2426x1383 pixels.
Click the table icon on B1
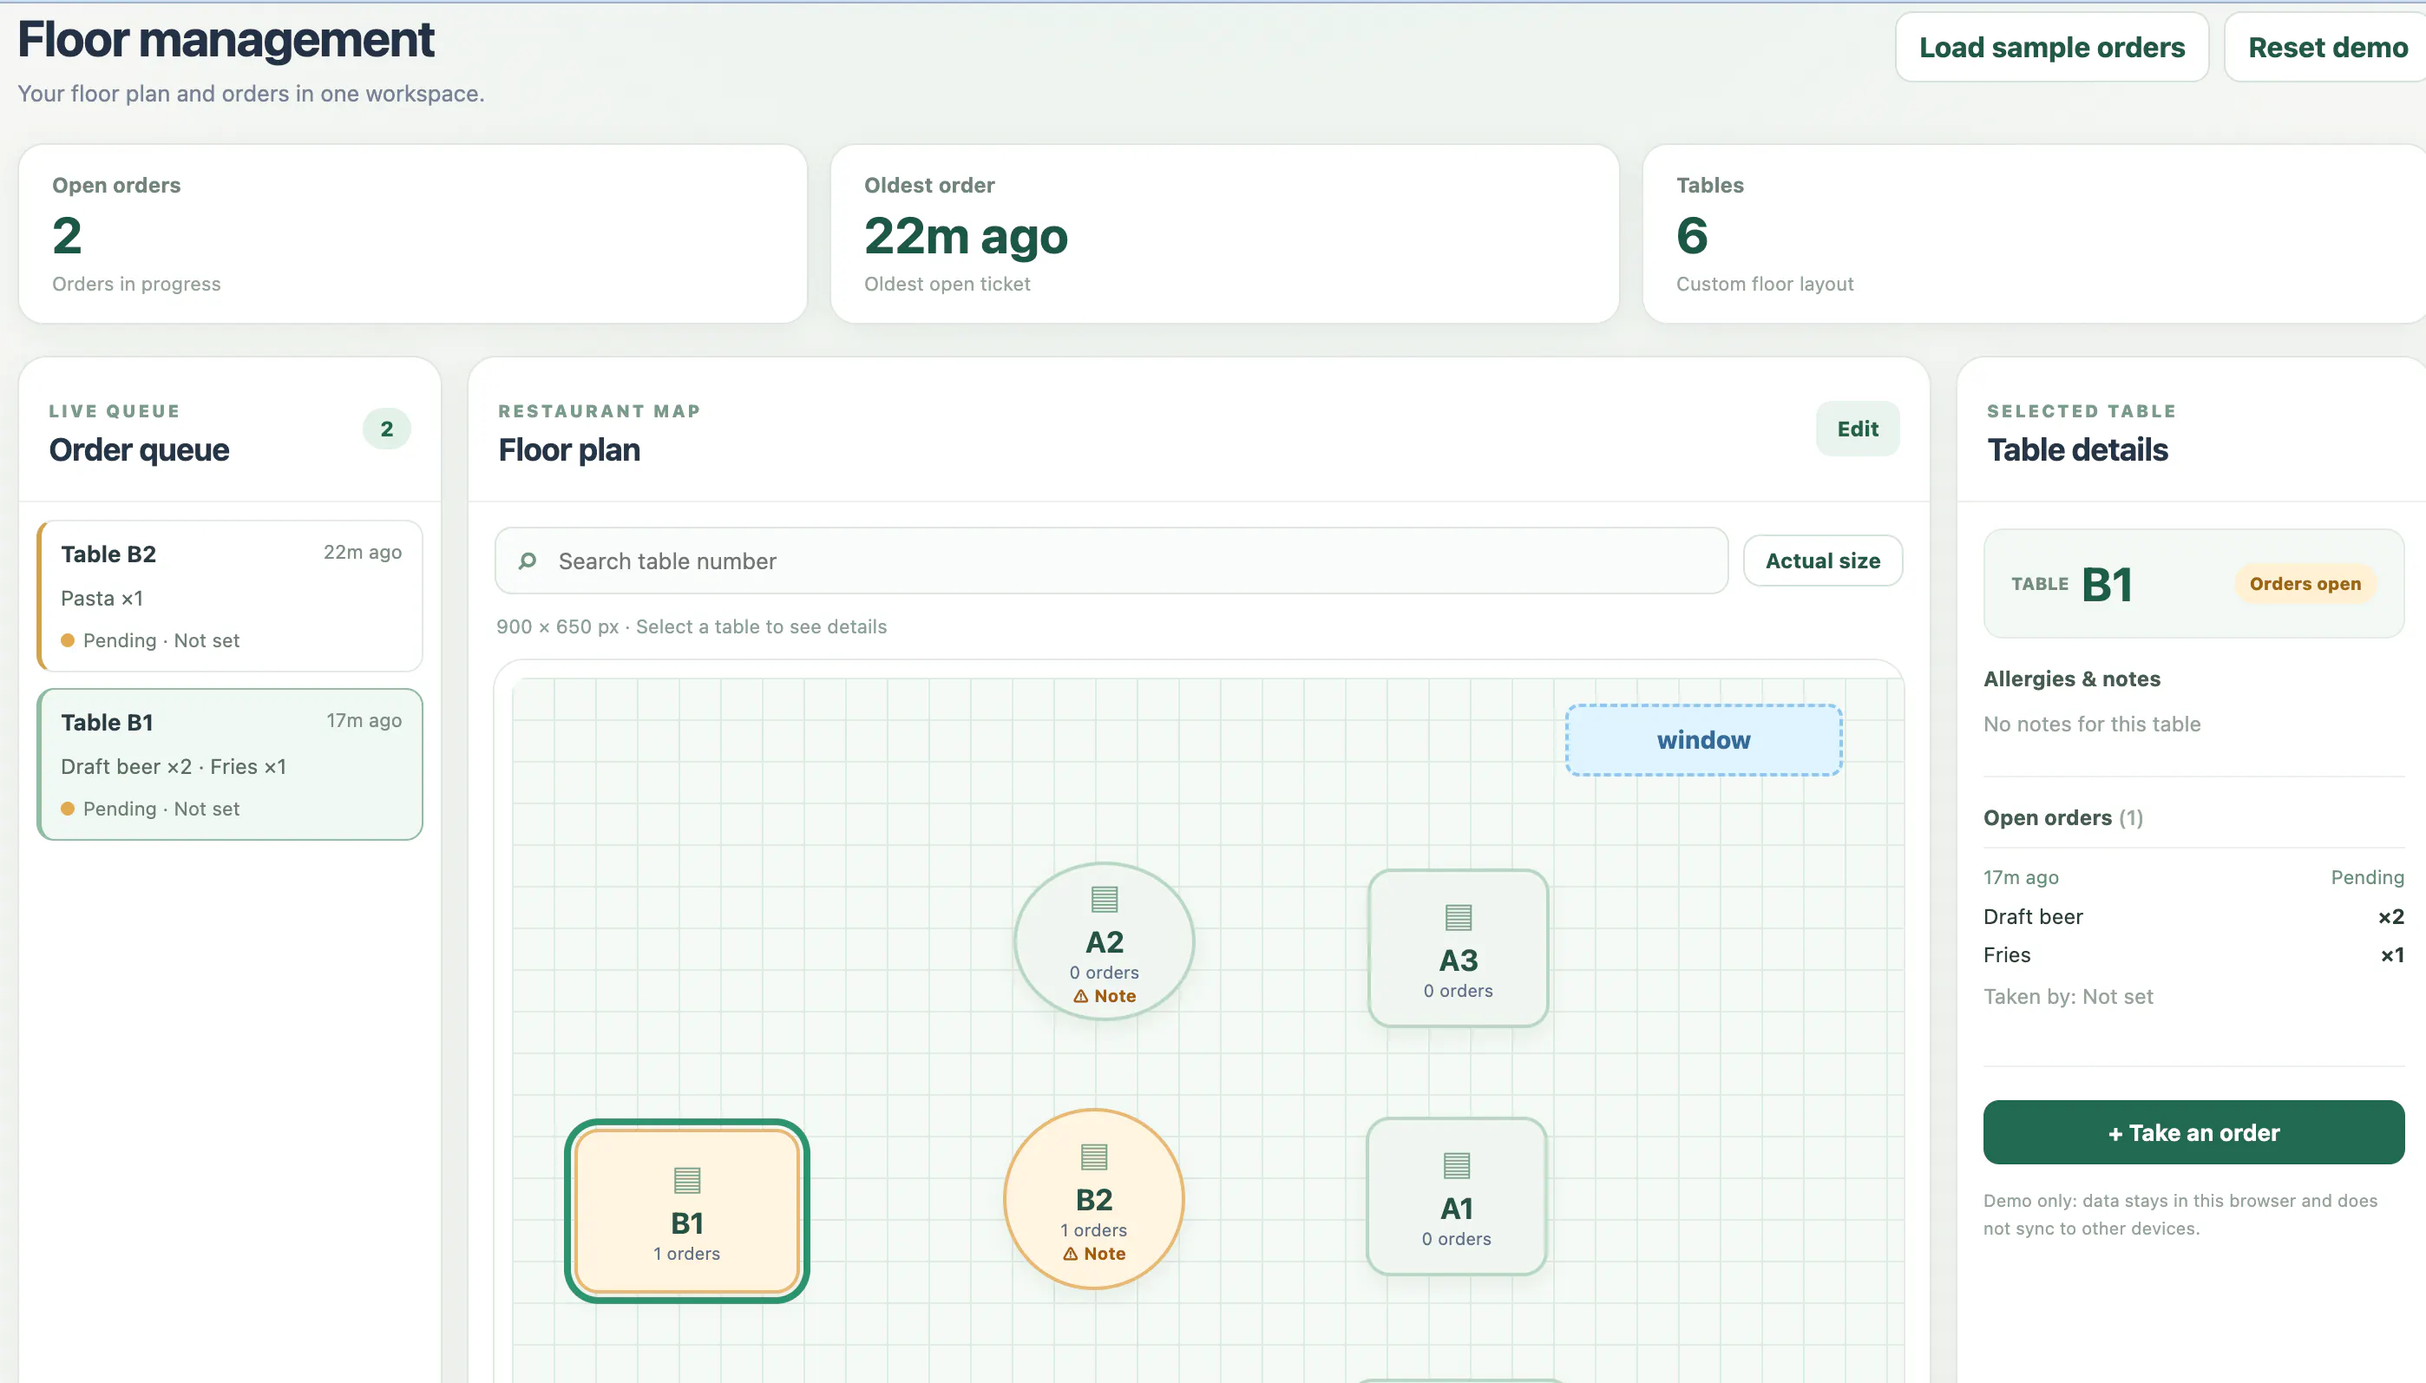[x=687, y=1181]
